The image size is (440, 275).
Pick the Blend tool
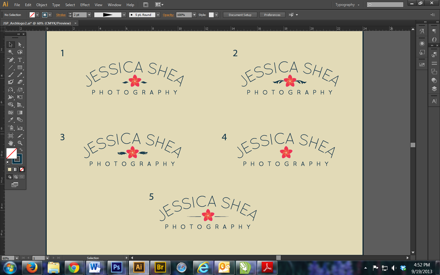(20, 120)
